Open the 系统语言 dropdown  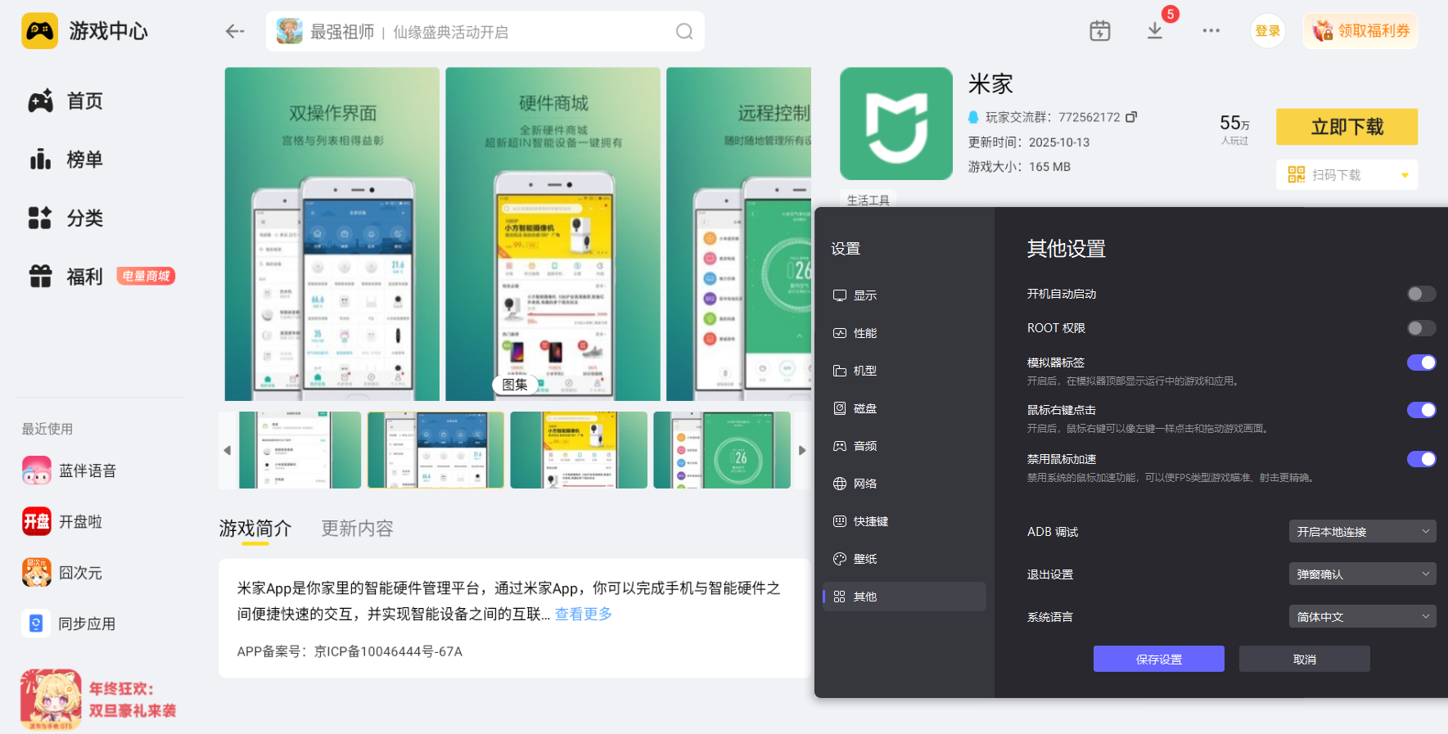(x=1362, y=616)
